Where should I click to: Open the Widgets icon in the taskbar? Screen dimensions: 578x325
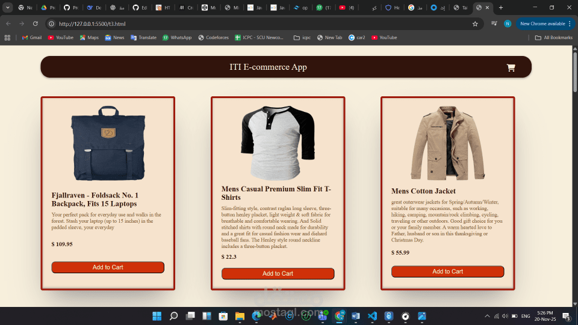click(x=207, y=316)
